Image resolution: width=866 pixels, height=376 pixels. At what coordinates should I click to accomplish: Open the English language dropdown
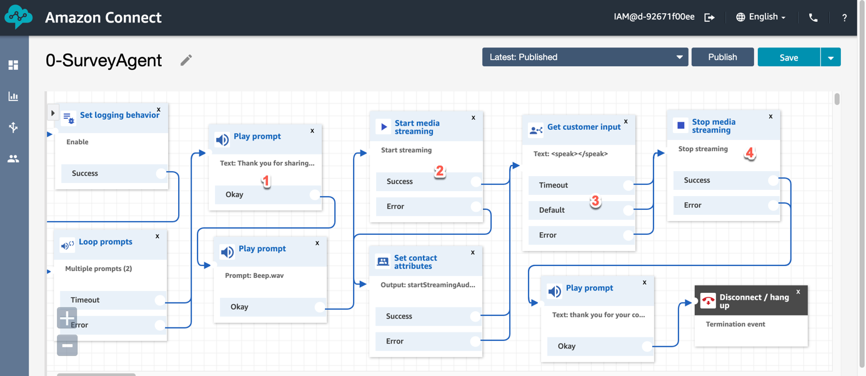[760, 17]
